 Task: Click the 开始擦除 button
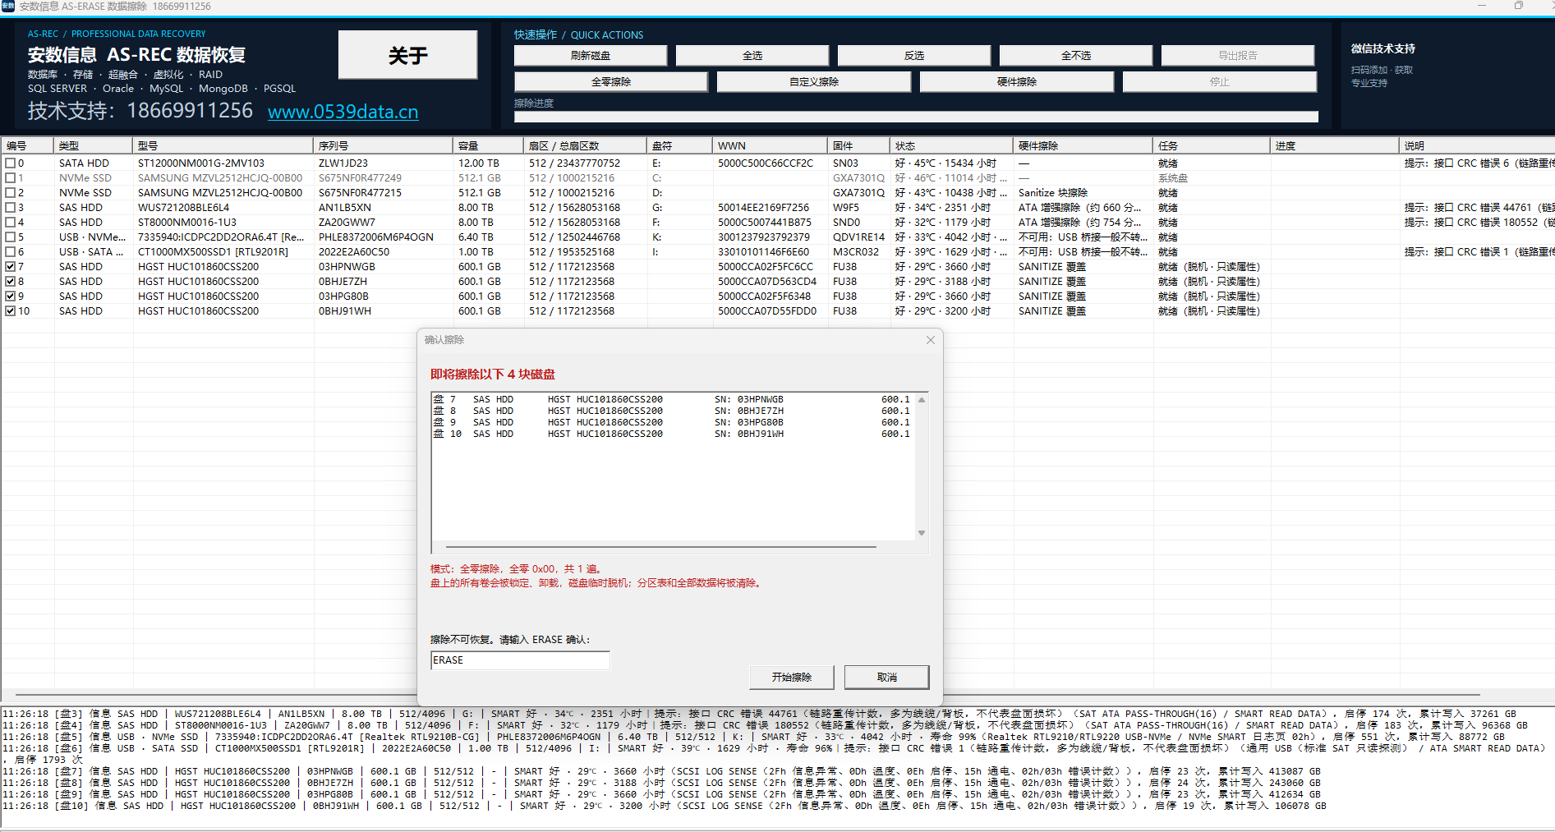coord(791,678)
